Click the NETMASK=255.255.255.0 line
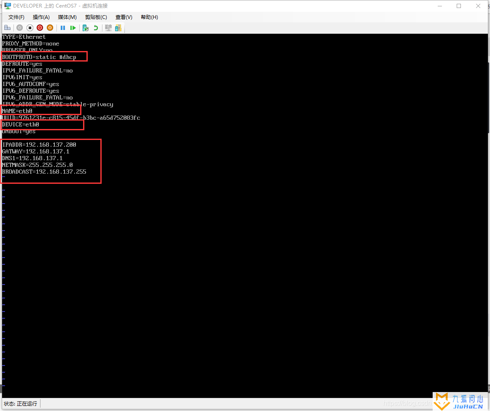 [x=38, y=165]
